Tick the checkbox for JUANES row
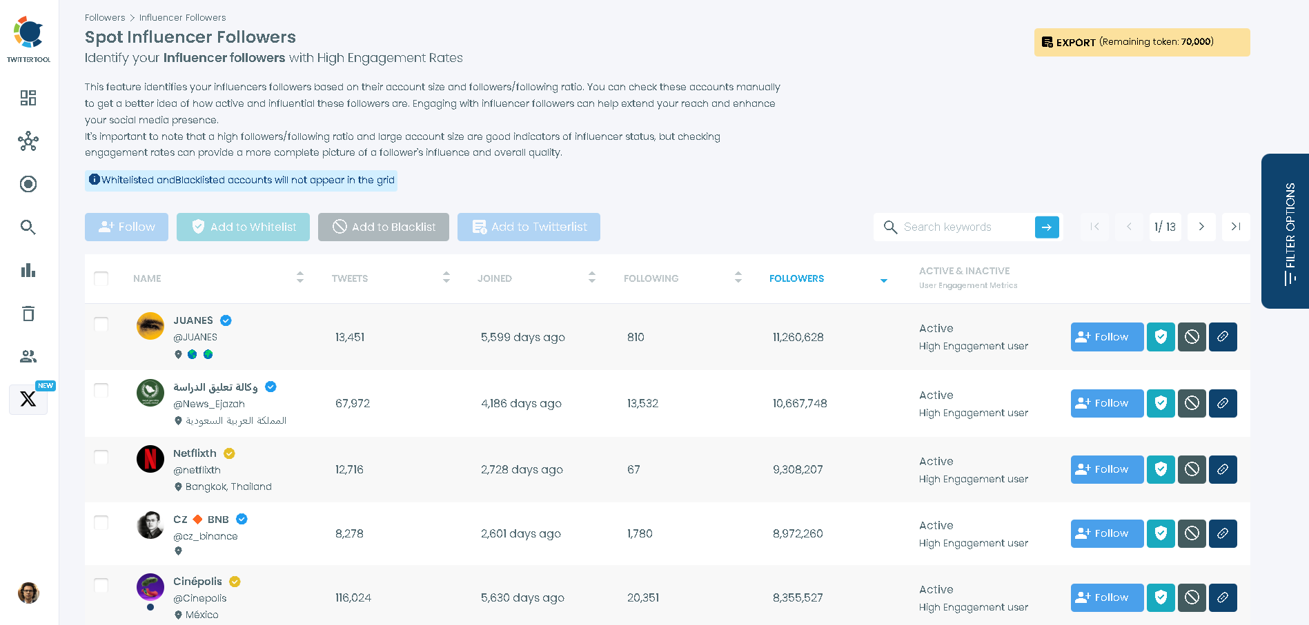 tap(101, 324)
